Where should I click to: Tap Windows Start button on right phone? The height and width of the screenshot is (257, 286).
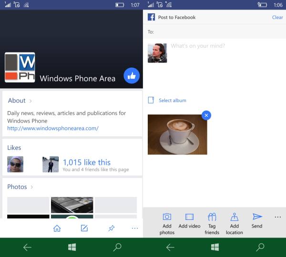tap(215, 247)
